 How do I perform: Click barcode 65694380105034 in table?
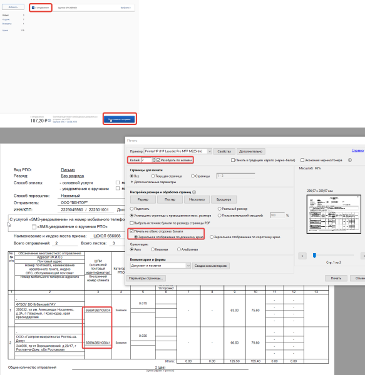click(98, 310)
